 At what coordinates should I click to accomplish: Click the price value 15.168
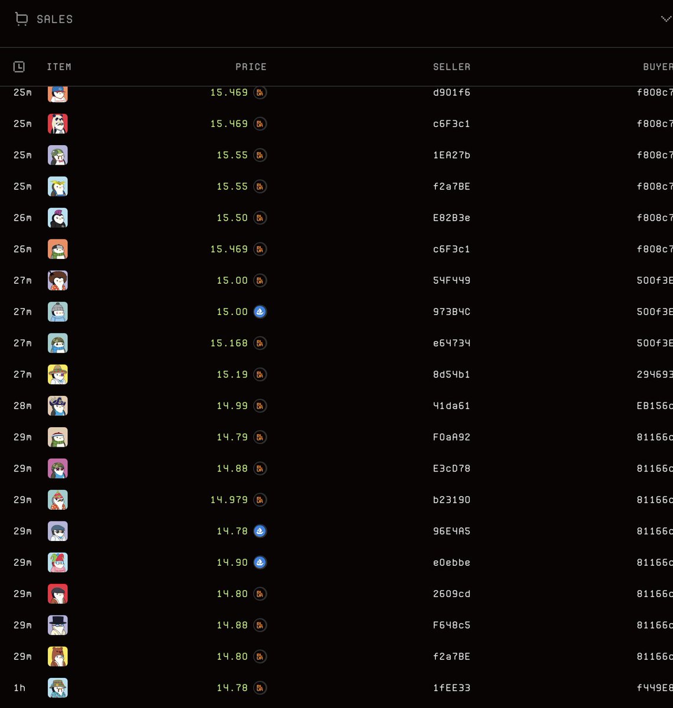(229, 343)
